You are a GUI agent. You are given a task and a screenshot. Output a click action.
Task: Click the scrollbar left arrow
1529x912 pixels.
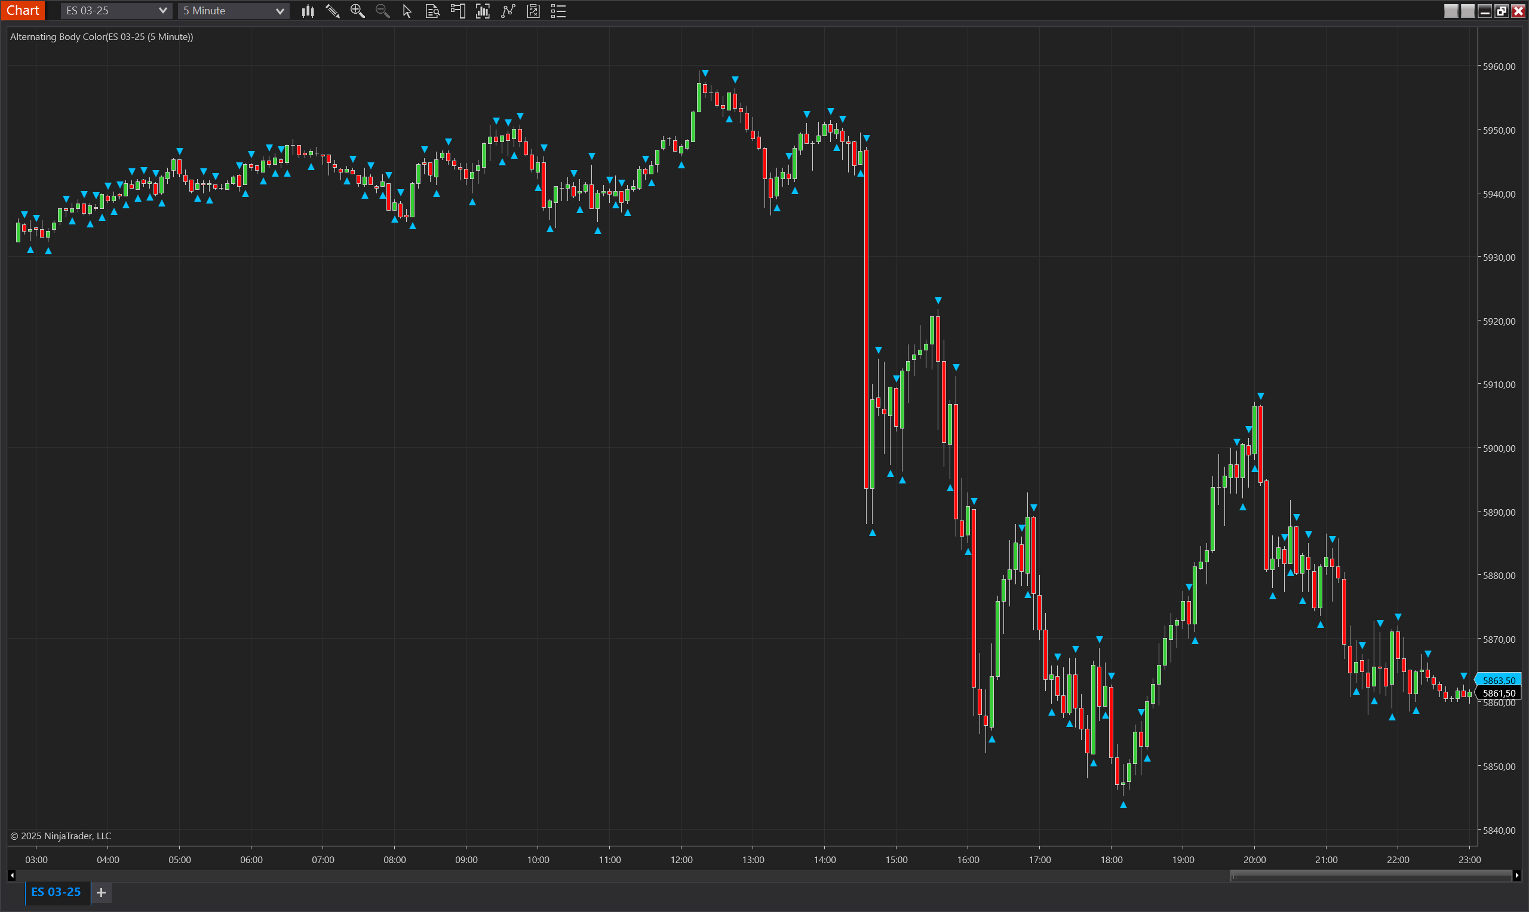[x=12, y=875]
